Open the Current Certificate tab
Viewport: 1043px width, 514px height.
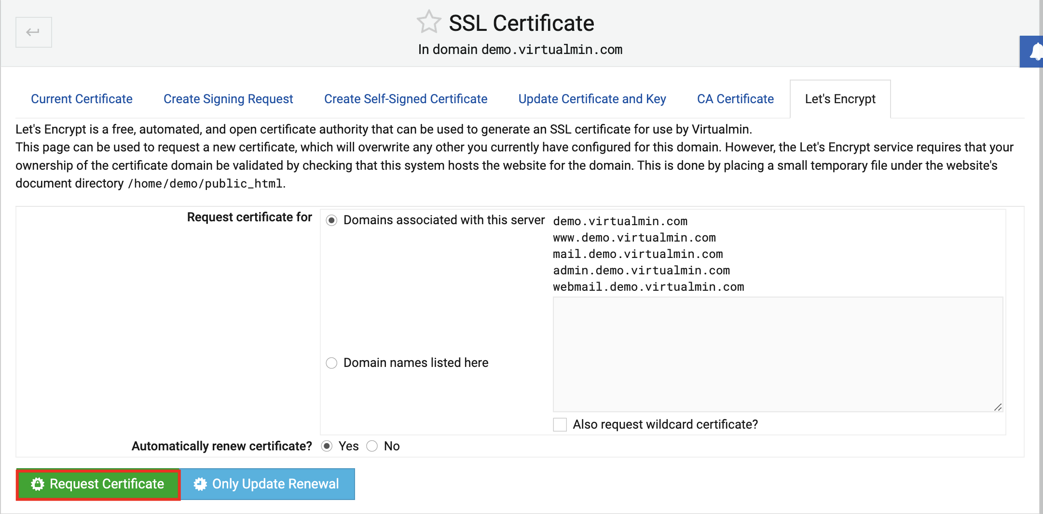coord(82,99)
